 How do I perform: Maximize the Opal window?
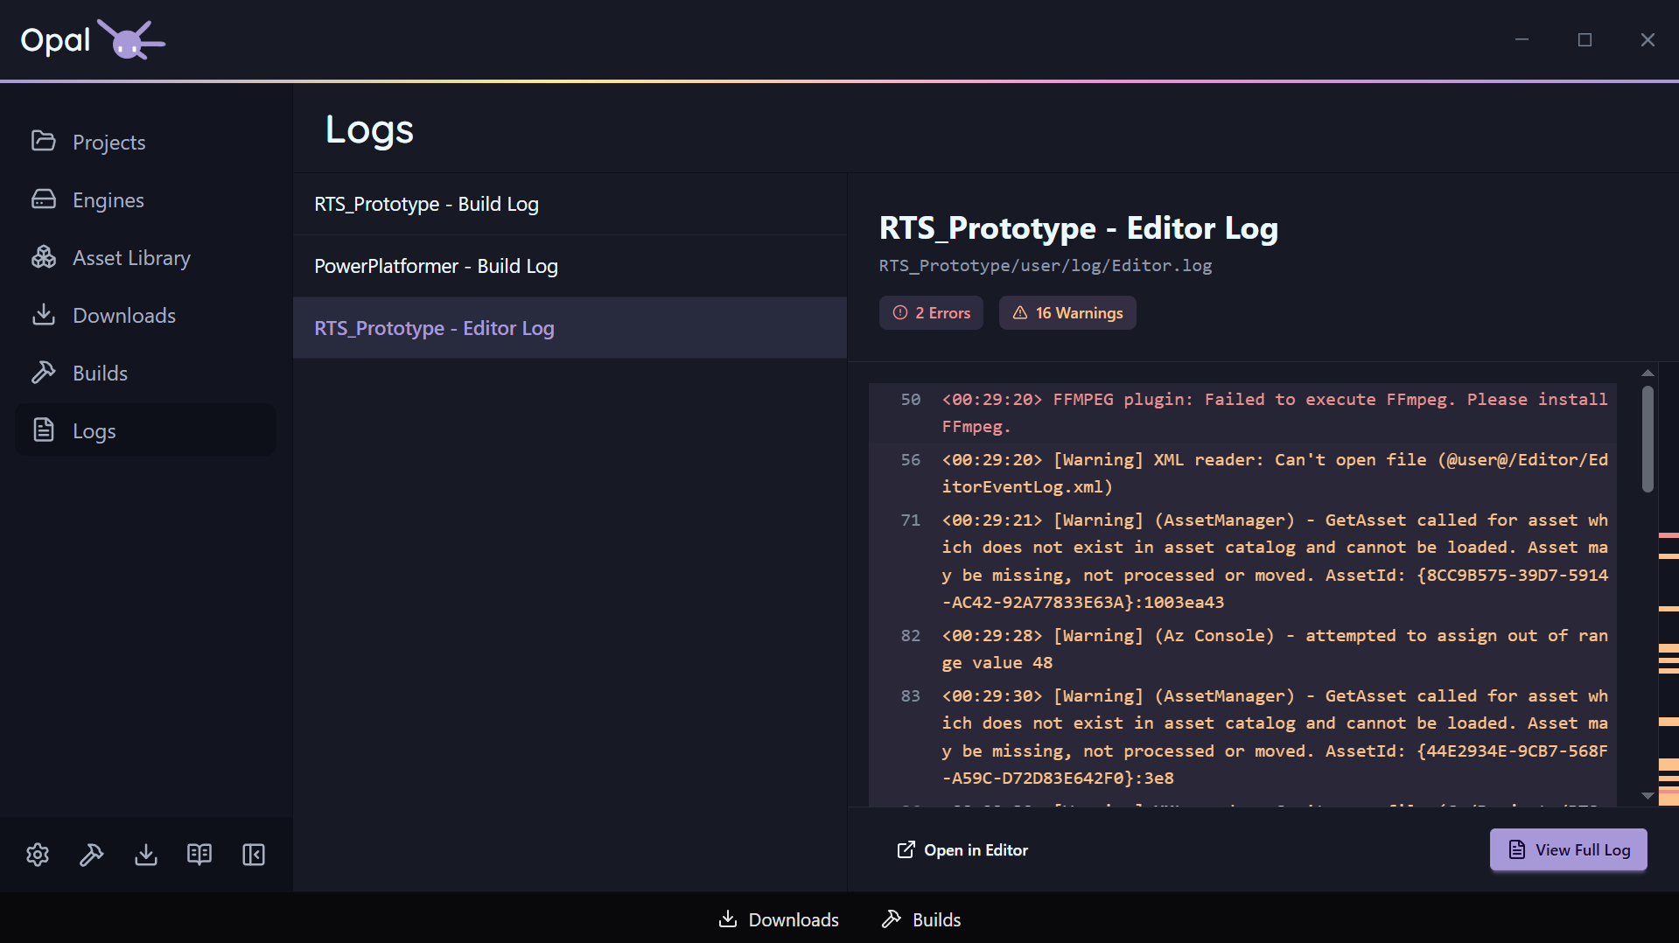click(x=1585, y=40)
